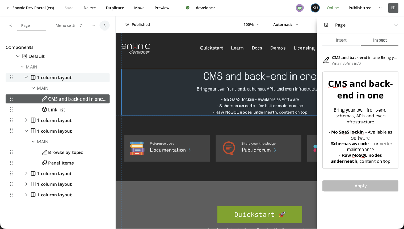Collapse the MAIN region under first layout
This screenshot has height=229, width=404.
click(33, 88)
